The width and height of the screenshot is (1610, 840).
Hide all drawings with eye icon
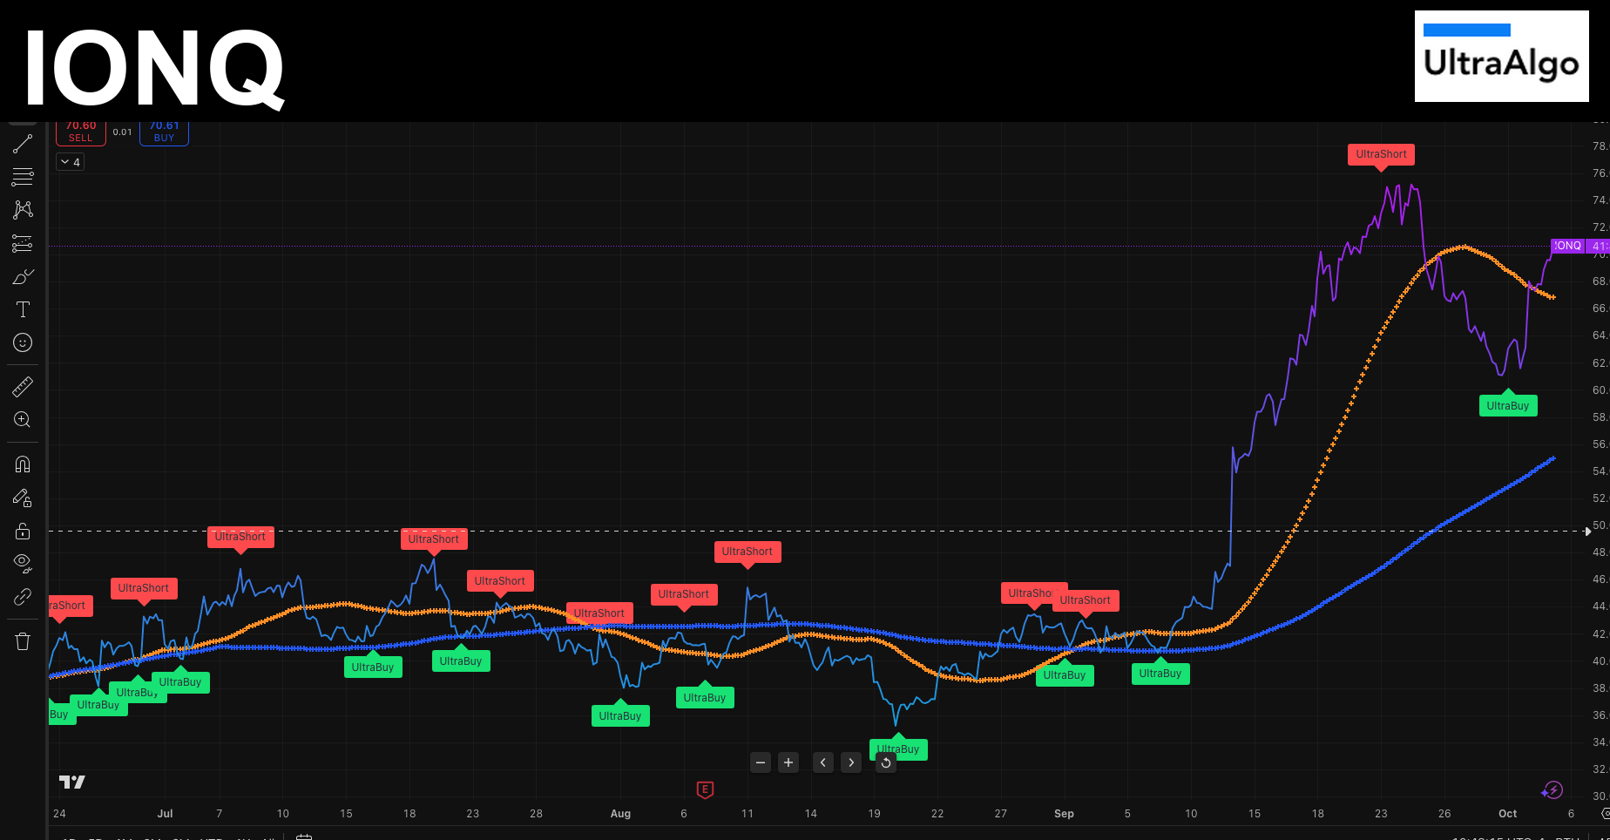23,564
